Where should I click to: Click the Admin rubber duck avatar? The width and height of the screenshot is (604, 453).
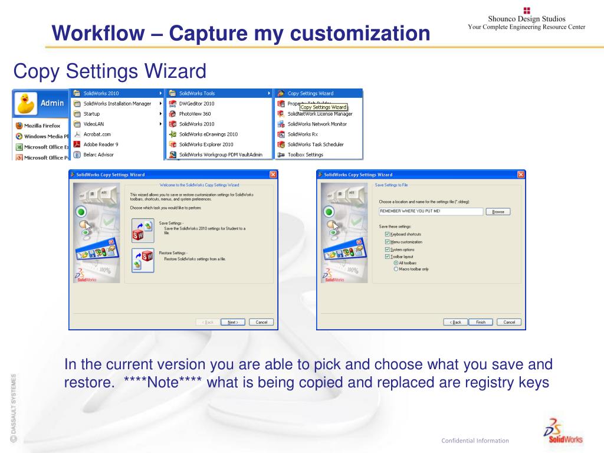(26, 103)
